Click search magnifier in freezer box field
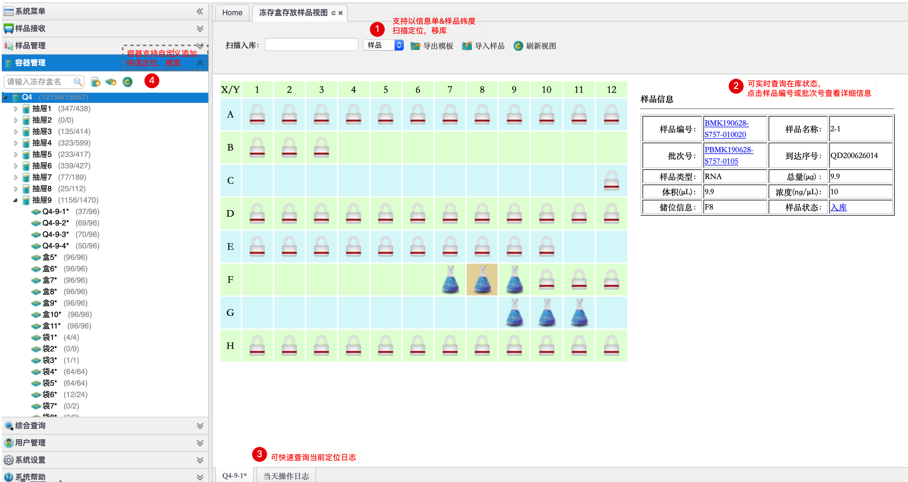 click(x=78, y=82)
